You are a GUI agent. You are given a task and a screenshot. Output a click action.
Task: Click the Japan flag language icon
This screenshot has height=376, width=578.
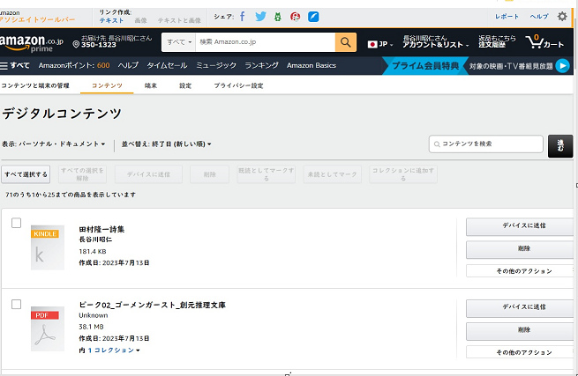coord(372,44)
